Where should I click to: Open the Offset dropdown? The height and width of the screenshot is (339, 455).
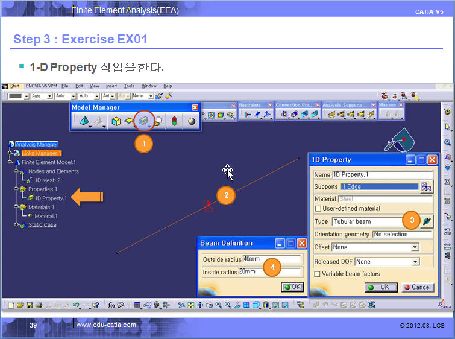coord(415,247)
